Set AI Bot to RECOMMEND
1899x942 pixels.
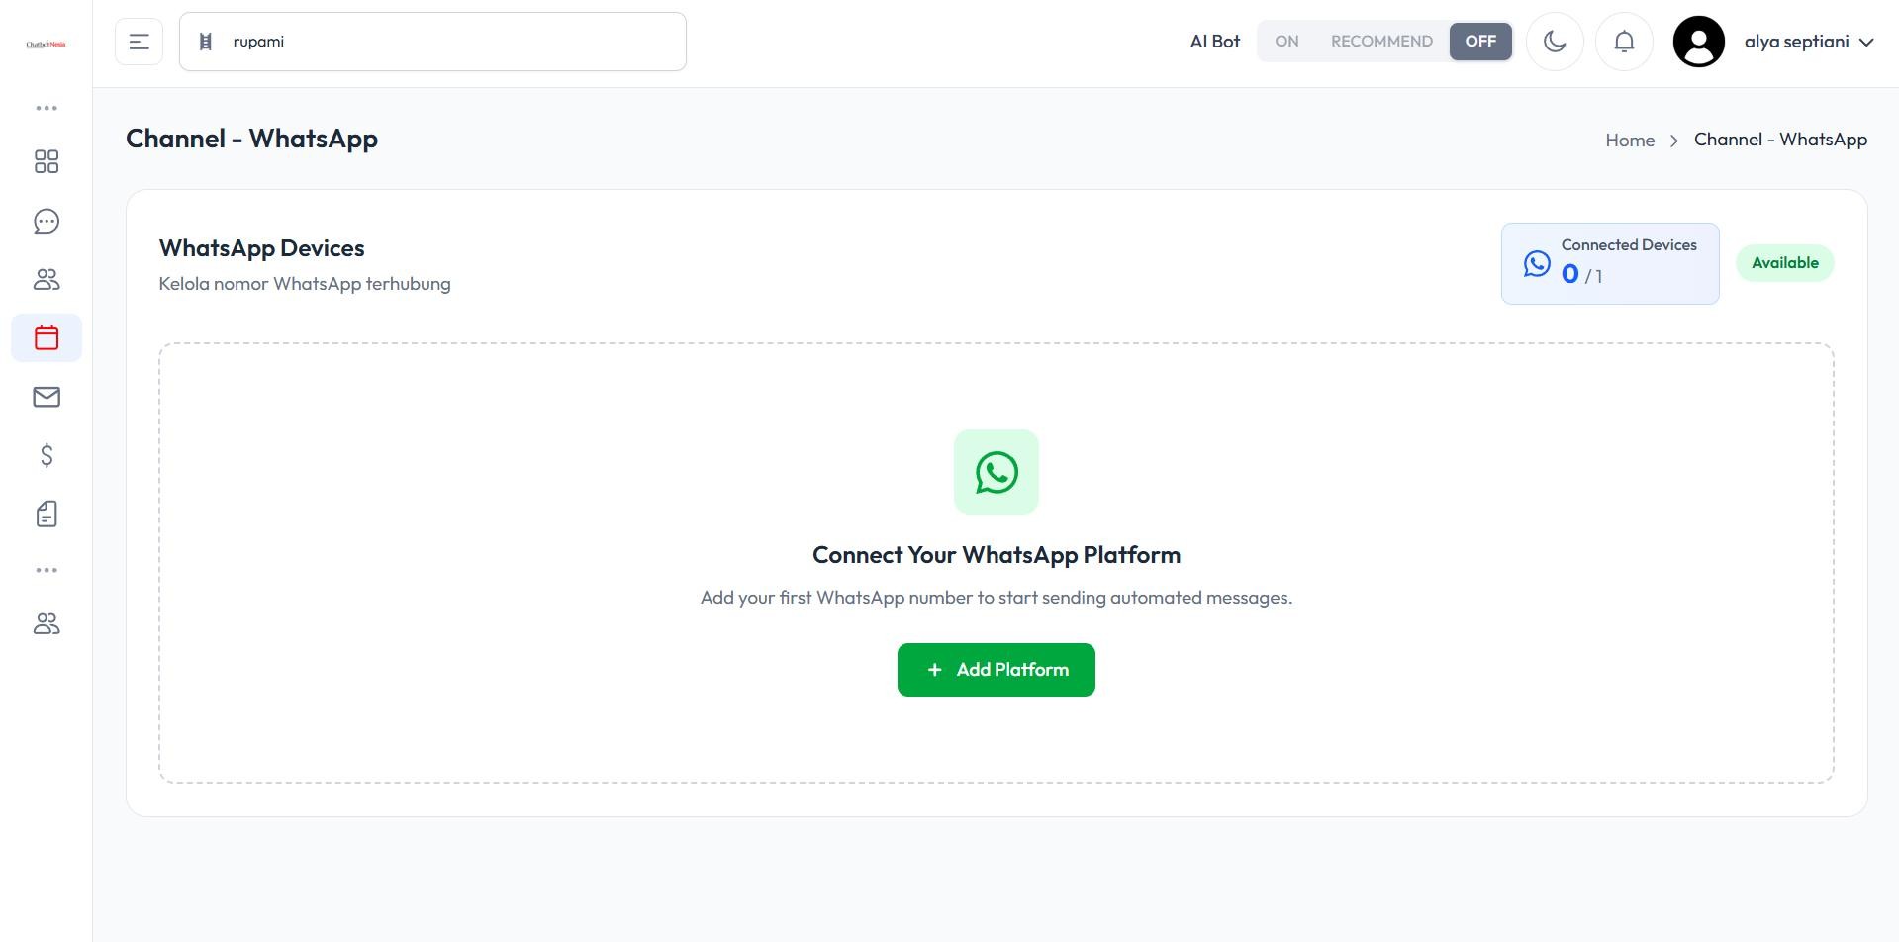coord(1381,42)
